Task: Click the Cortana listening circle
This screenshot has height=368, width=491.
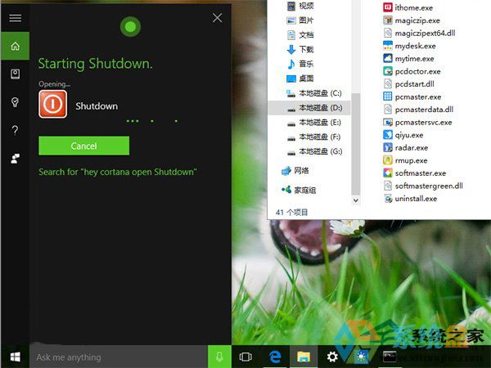Action: [130, 27]
